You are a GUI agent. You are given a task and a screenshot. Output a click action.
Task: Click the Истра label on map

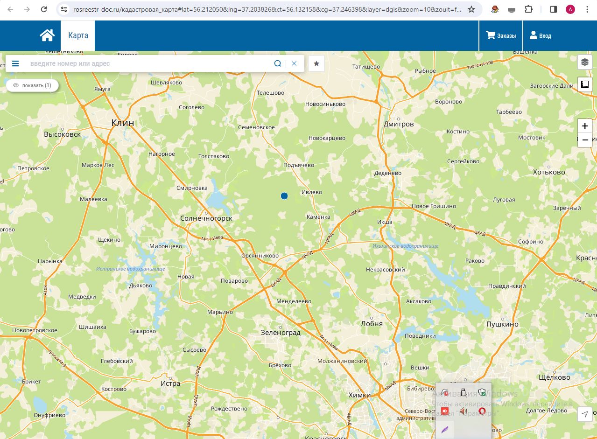pyautogui.click(x=170, y=383)
